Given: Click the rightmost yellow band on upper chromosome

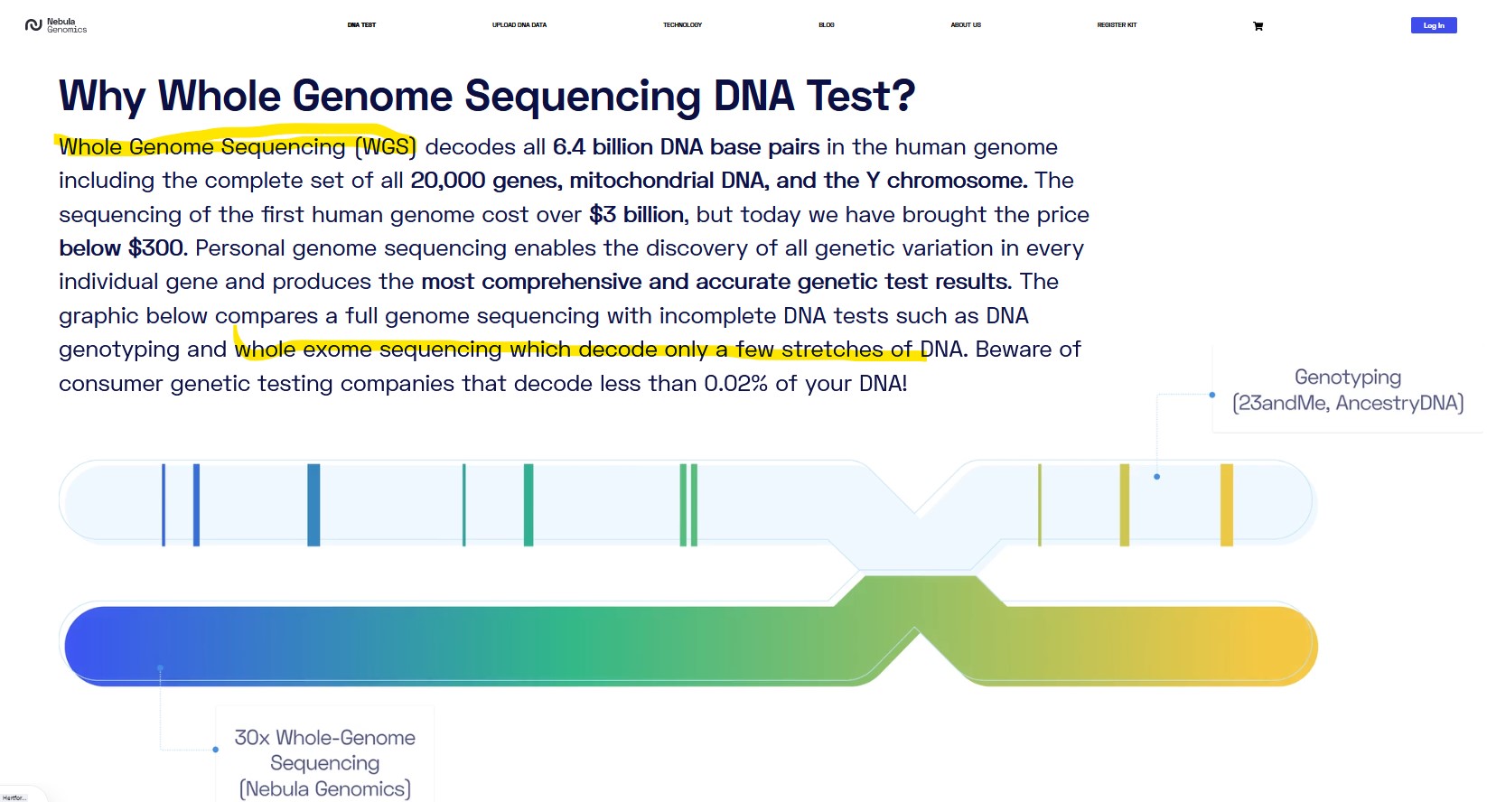Looking at the screenshot, I should click(x=1227, y=505).
